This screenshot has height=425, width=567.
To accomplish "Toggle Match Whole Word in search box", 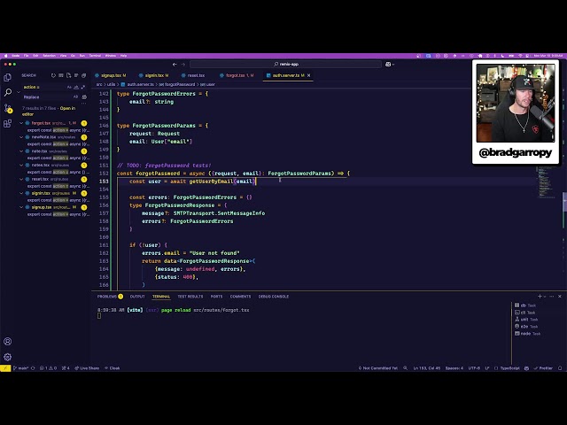I will pyautogui.click(x=76, y=87).
